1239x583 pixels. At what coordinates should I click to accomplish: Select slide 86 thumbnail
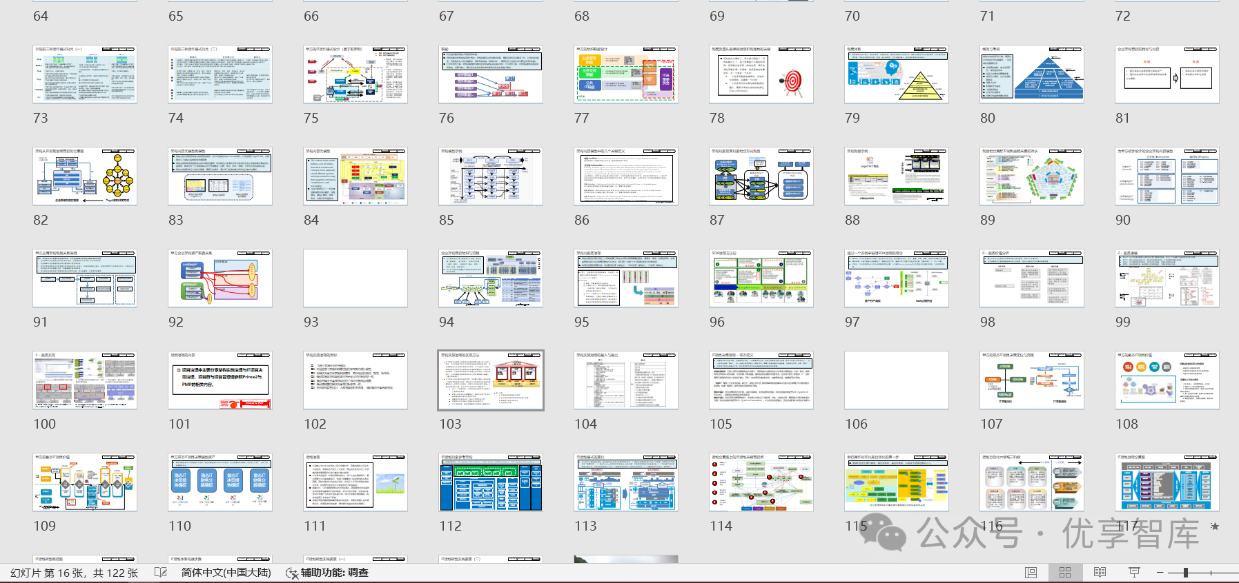point(626,176)
